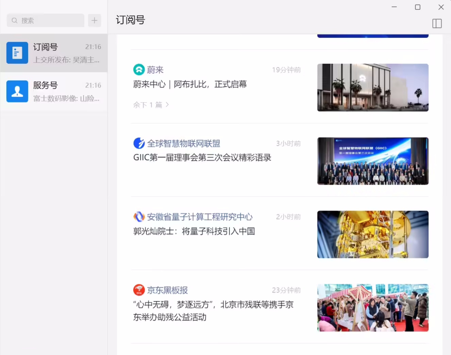Open the 蔚来 account name link
Viewport: 451px width, 355px height.
155,70
